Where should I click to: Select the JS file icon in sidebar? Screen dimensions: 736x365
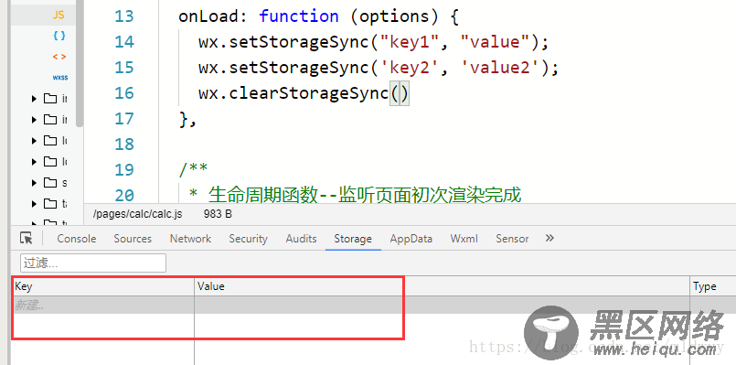tap(59, 15)
